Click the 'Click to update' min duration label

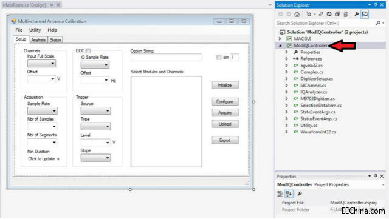coord(41,159)
